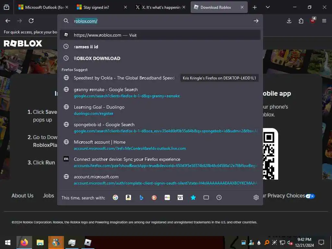This screenshot has width=332, height=249.
Task: Click the address bar text roblox.com/
Action: pyautogui.click(x=86, y=21)
